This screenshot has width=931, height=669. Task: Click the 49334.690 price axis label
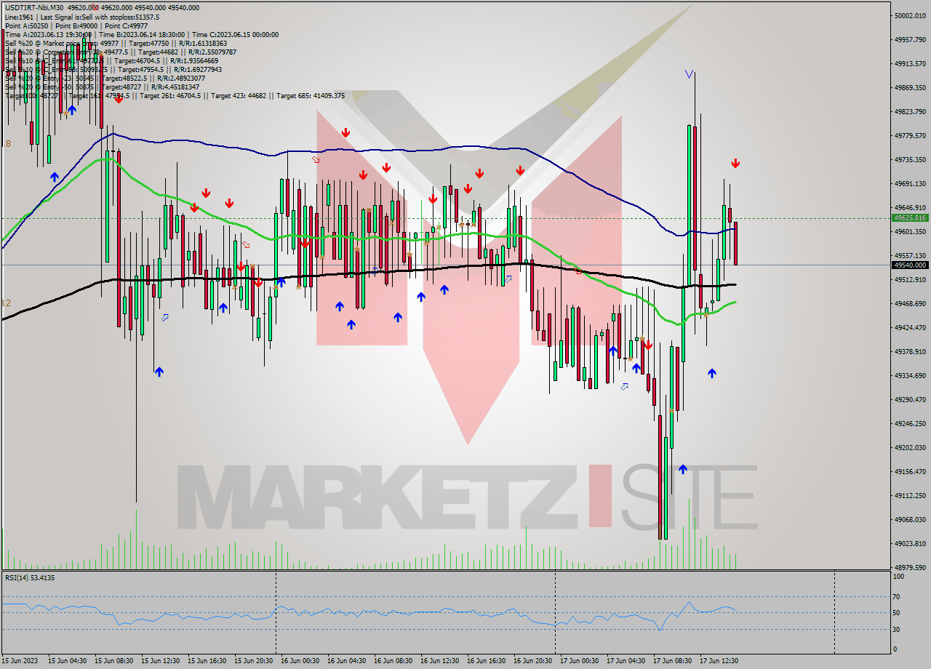click(x=911, y=375)
